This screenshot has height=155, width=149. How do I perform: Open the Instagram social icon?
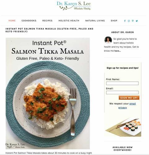coord(129,21)
